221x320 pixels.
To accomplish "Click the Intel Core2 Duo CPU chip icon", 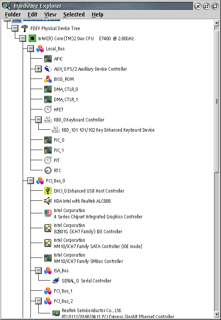I will click(x=32, y=38).
